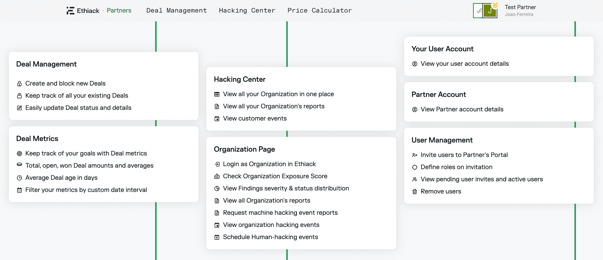Click clock icon beside Average Deal age in days
The image size is (603, 260).
19,178
